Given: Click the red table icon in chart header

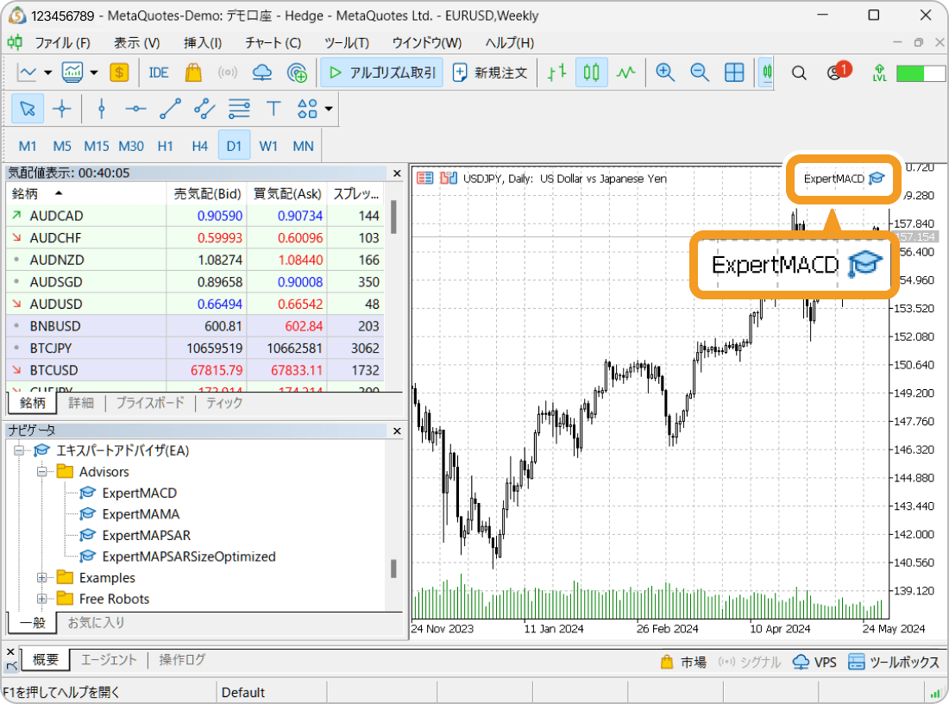Looking at the screenshot, I should (x=424, y=178).
